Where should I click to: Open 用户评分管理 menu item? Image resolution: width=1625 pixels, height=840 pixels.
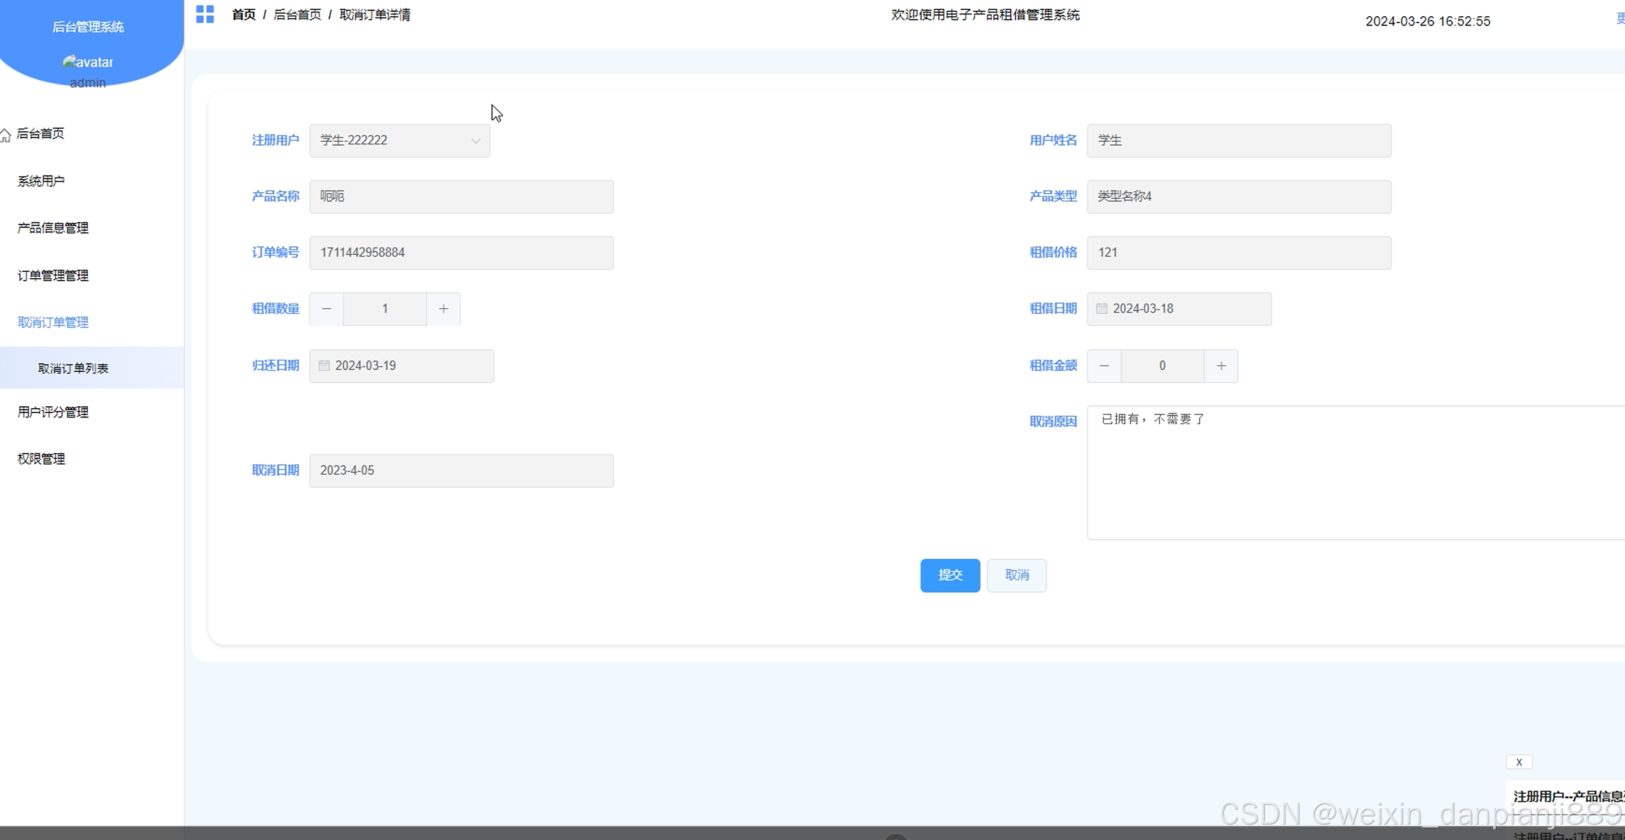53,412
